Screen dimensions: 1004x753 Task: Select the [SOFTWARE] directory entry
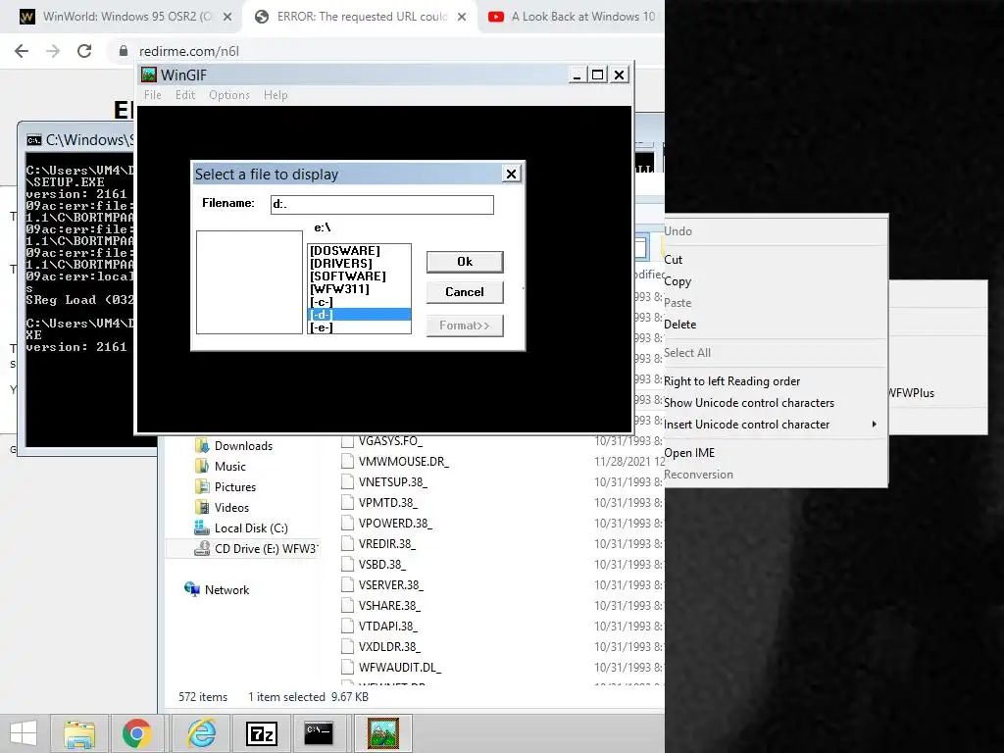(x=359, y=276)
